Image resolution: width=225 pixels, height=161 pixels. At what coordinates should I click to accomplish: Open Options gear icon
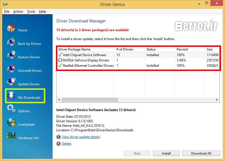pos(11,109)
